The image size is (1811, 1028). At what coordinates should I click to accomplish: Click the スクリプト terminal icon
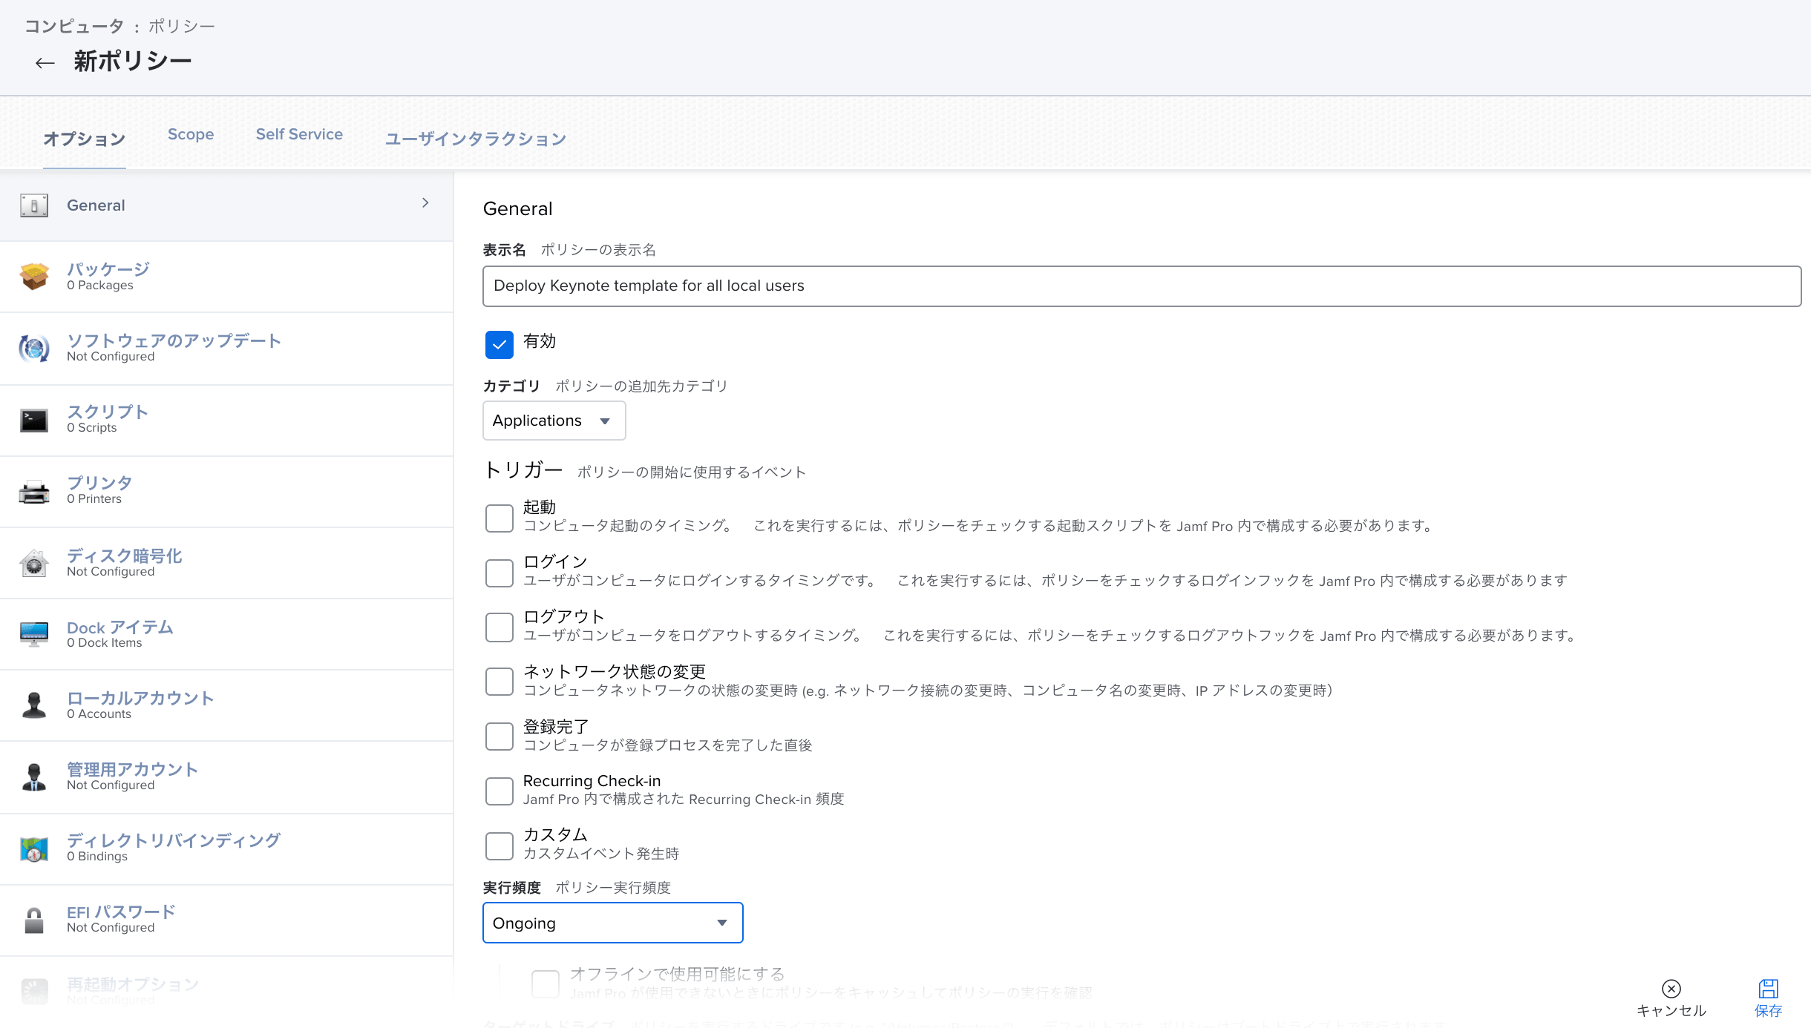34,421
